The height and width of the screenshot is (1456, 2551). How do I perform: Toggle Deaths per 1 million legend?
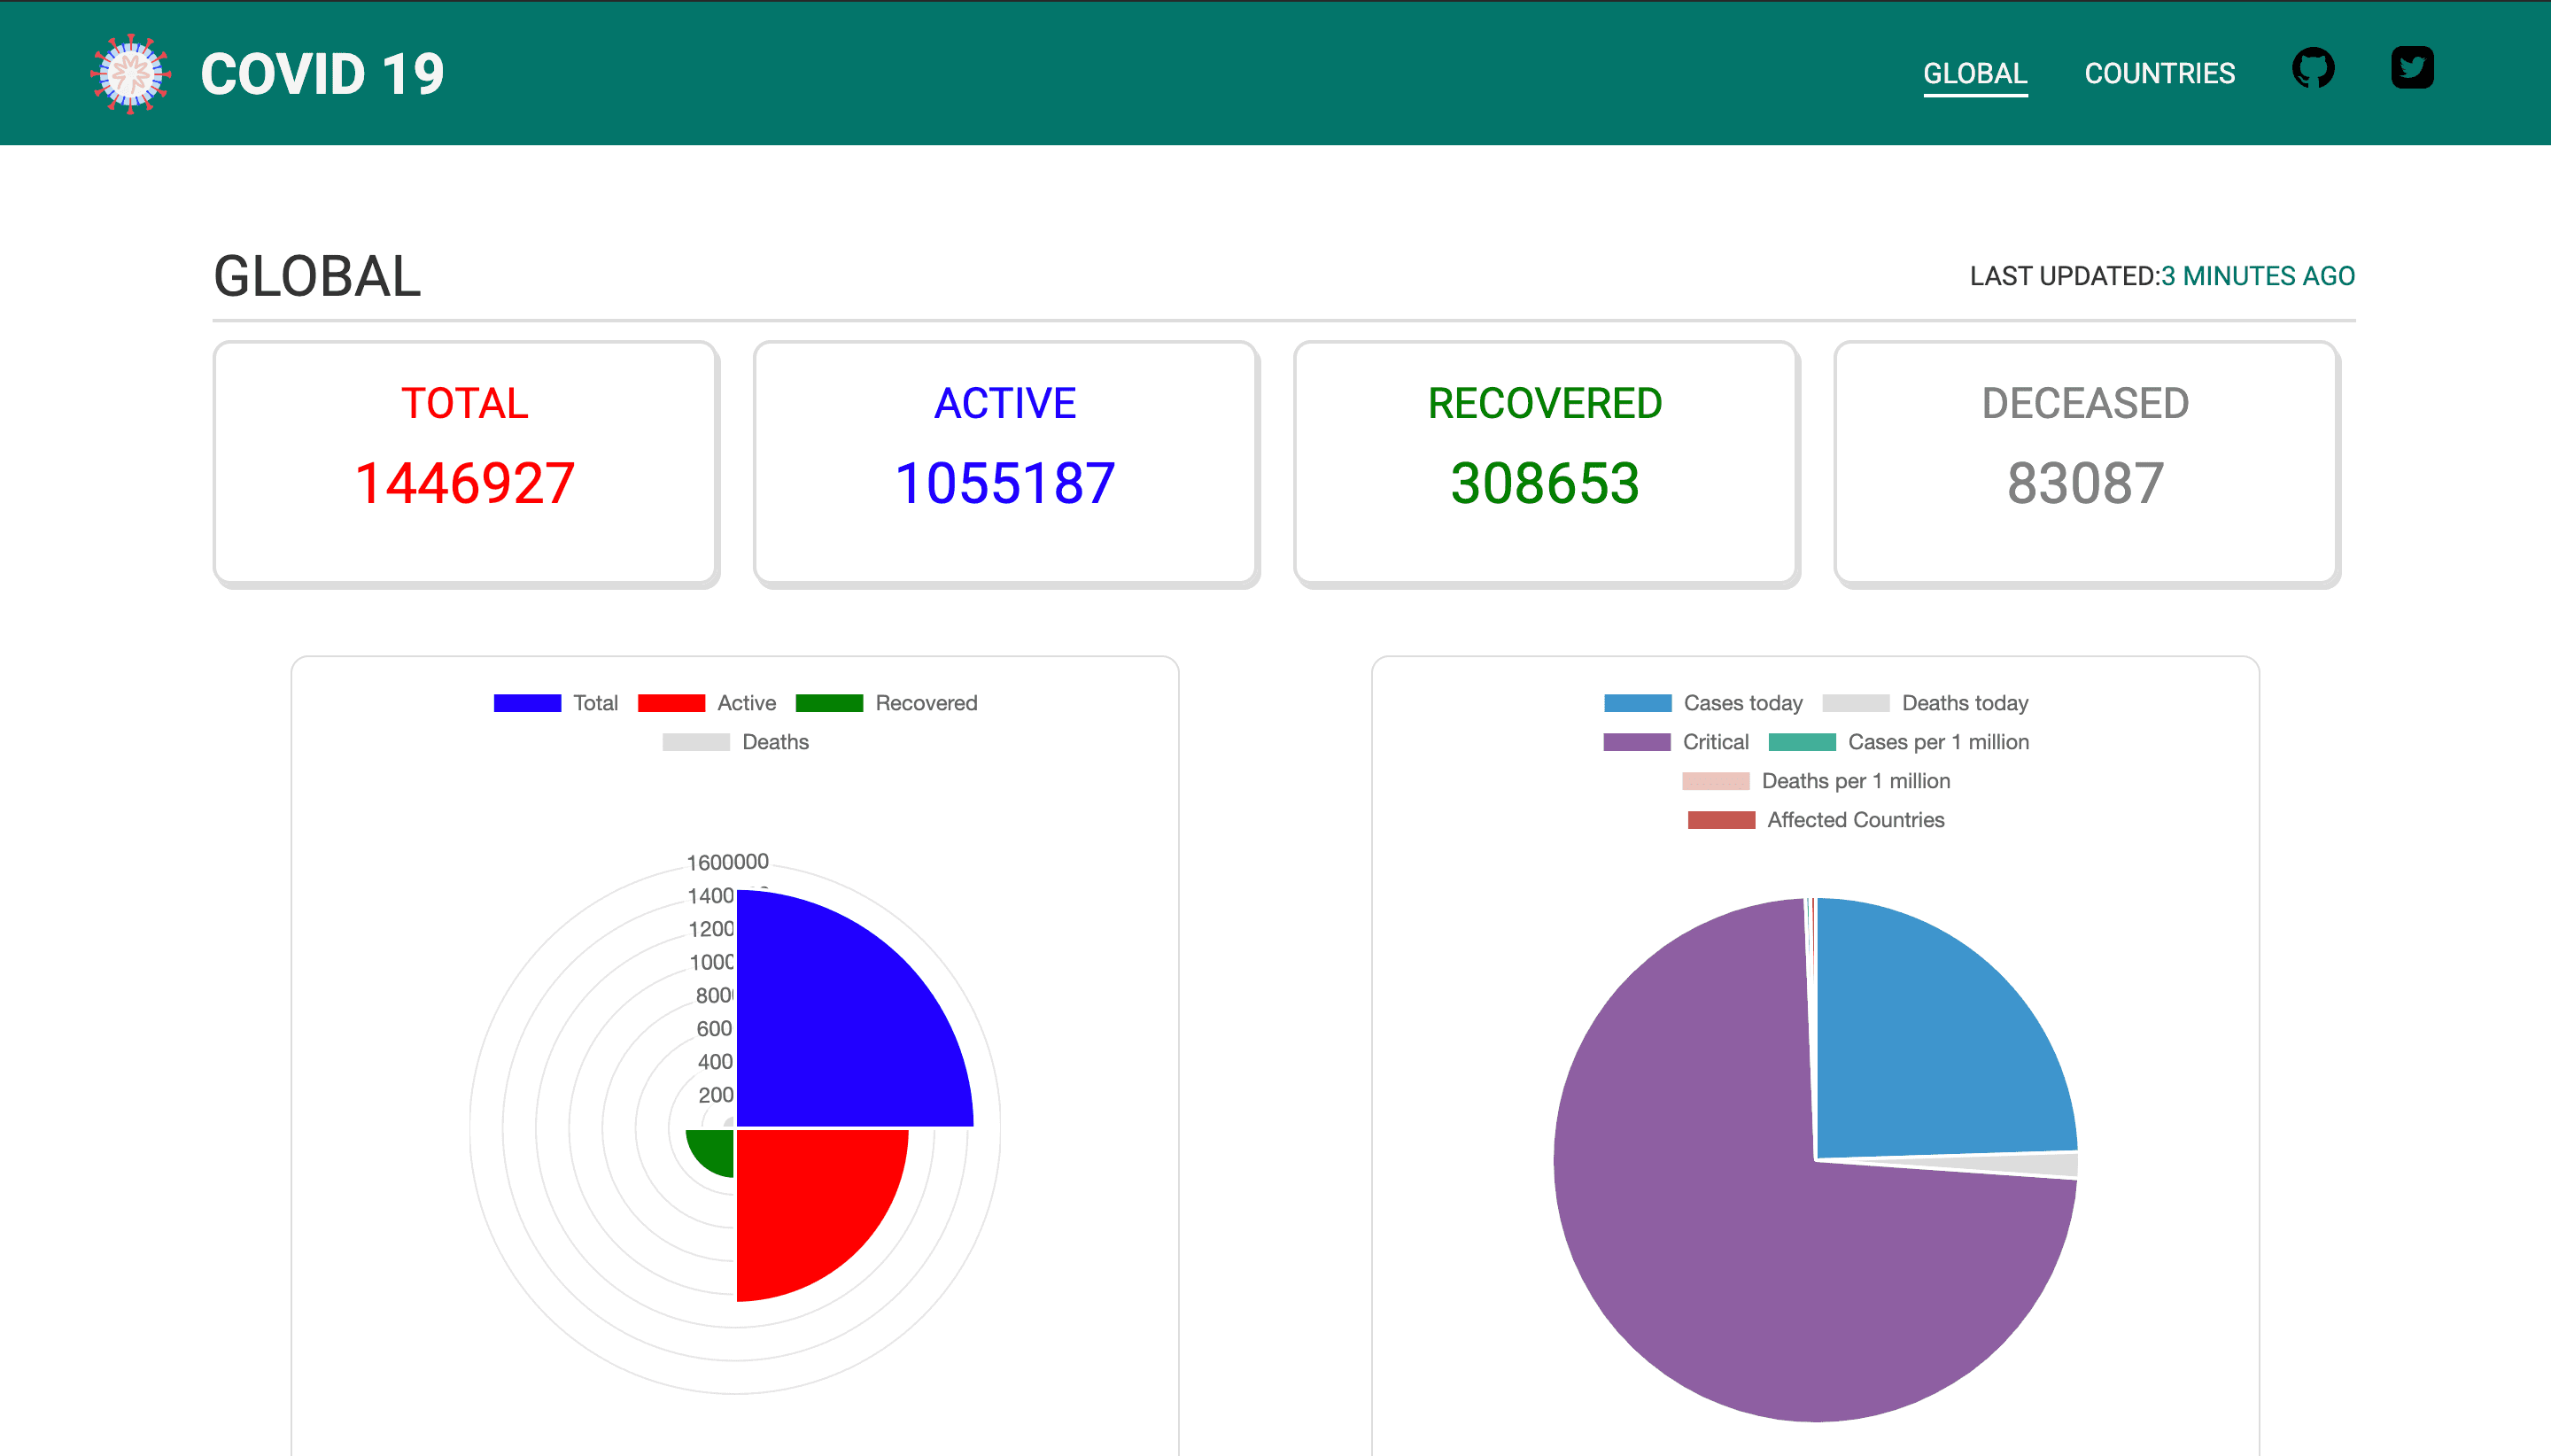pyautogui.click(x=1815, y=781)
